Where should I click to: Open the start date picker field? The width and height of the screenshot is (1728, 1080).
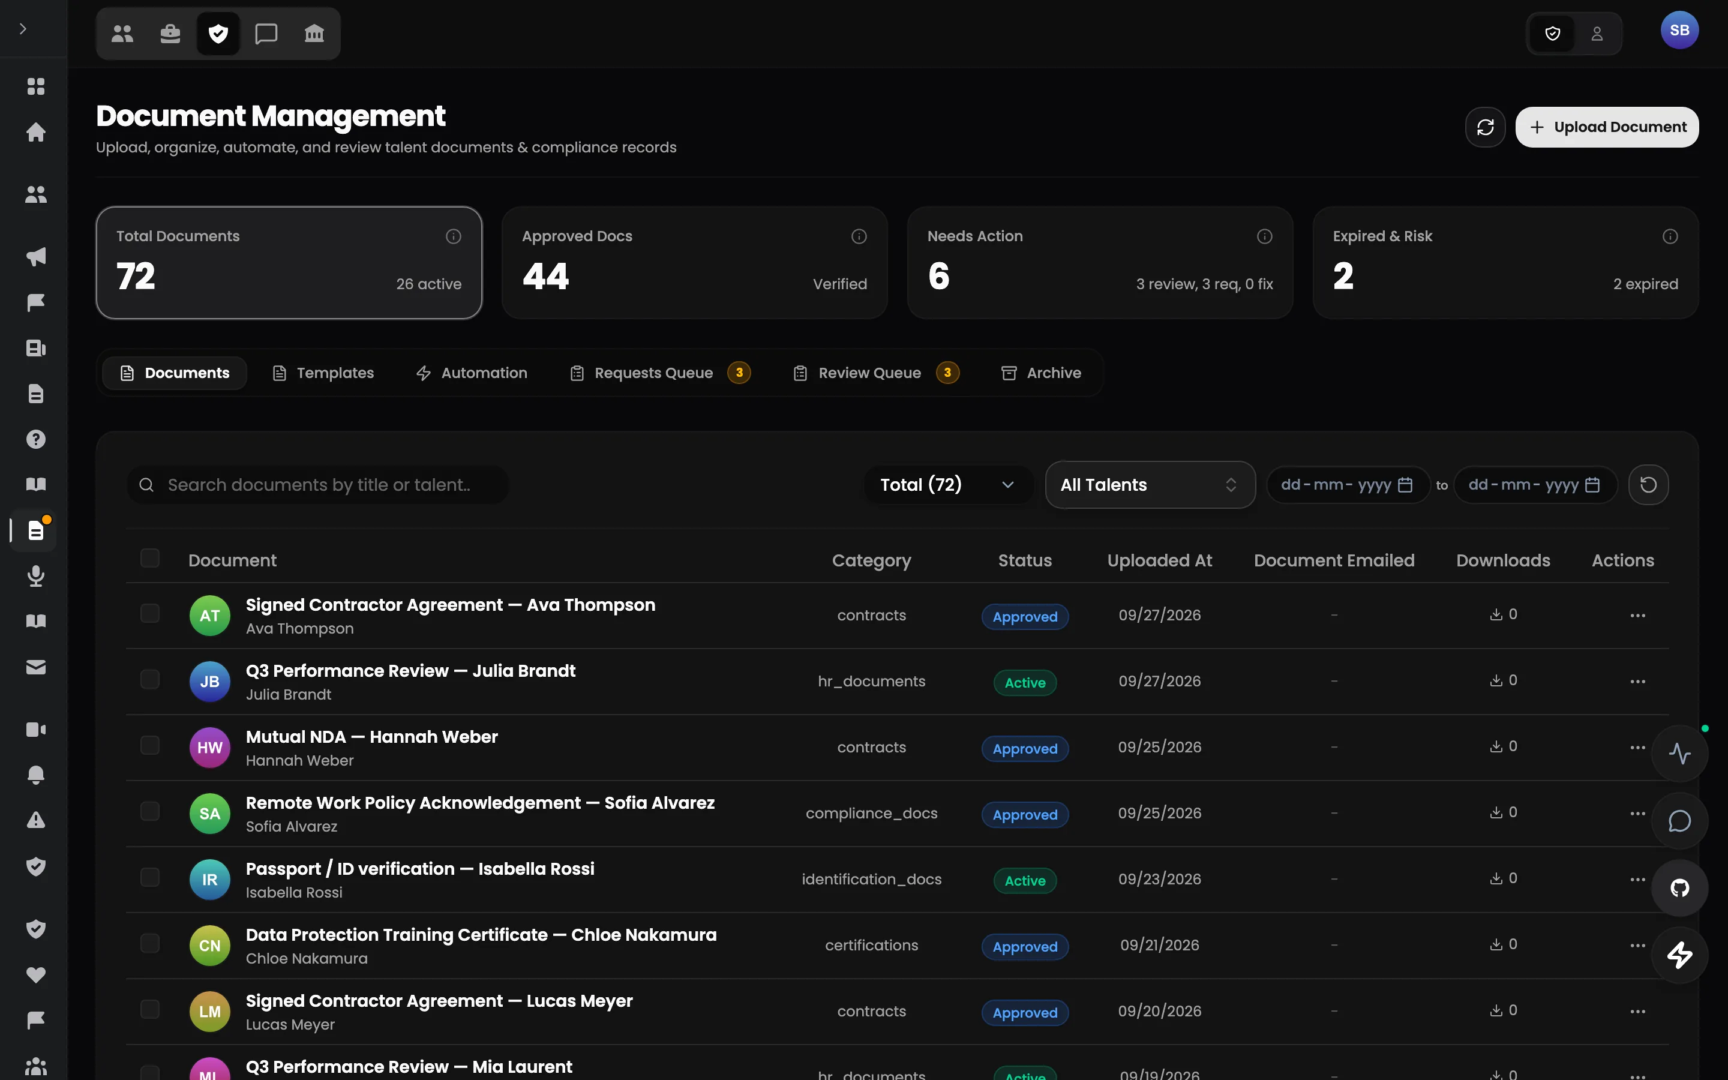point(1348,485)
